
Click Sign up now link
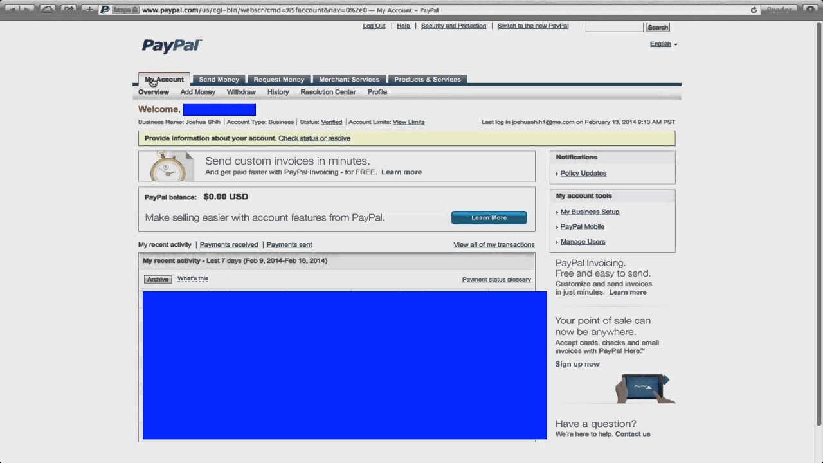577,364
